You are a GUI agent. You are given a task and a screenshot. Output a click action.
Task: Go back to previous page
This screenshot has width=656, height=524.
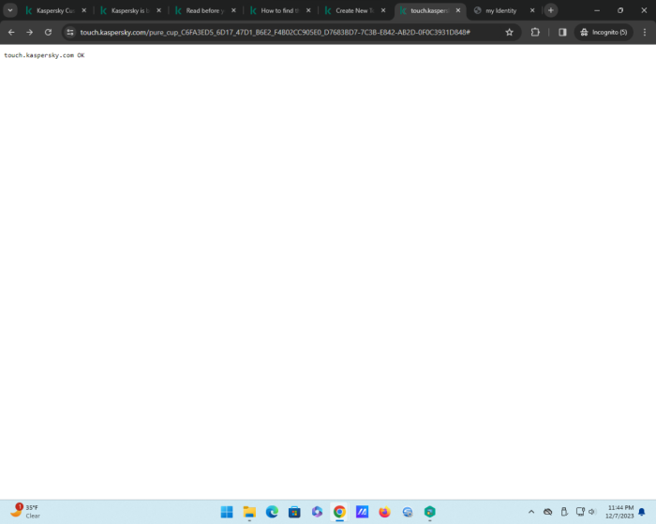coord(11,32)
